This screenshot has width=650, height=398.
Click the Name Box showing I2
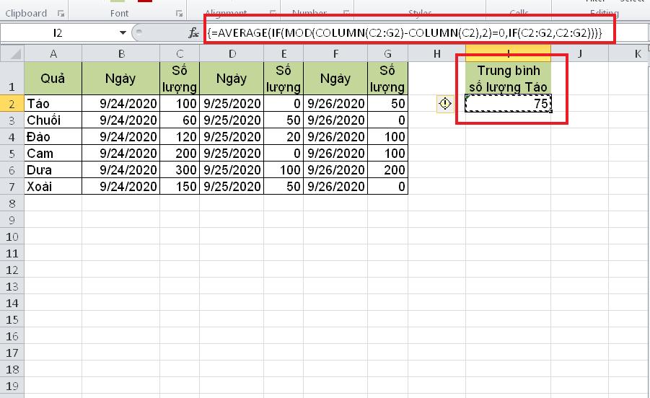point(58,32)
